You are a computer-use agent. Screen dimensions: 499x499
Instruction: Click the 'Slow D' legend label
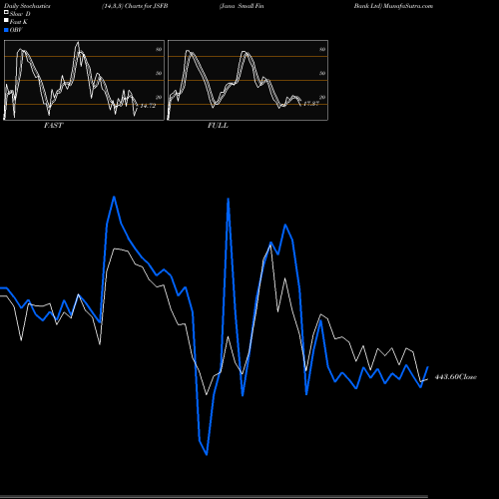click(20, 14)
